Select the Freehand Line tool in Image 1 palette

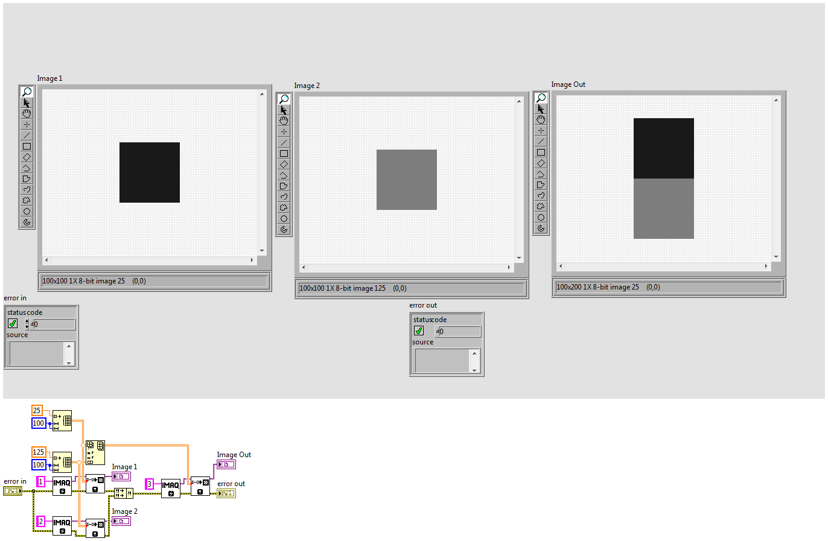point(27,189)
